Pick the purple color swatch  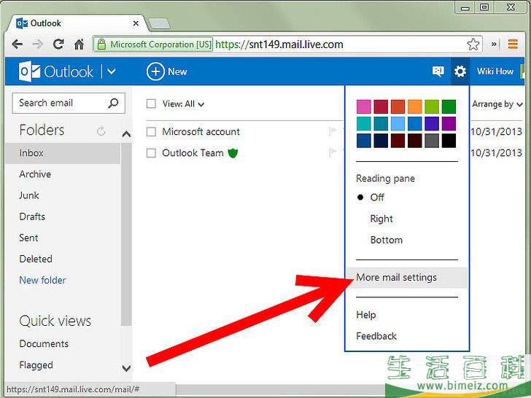449,123
